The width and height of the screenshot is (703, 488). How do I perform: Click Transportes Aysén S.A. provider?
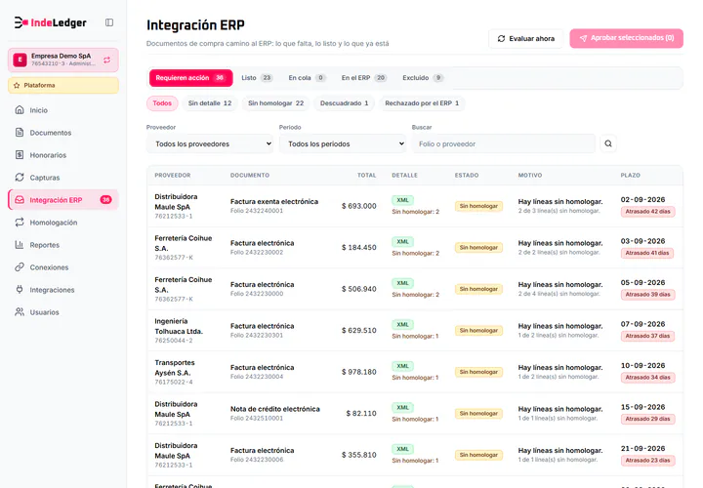(x=175, y=367)
